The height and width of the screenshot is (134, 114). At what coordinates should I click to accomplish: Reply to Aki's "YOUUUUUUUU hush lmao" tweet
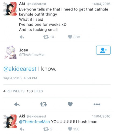click(x=22, y=129)
